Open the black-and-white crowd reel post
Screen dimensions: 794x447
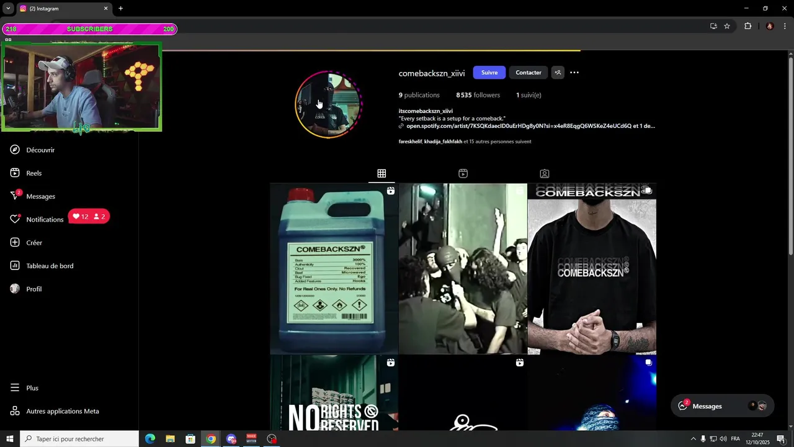click(x=463, y=268)
